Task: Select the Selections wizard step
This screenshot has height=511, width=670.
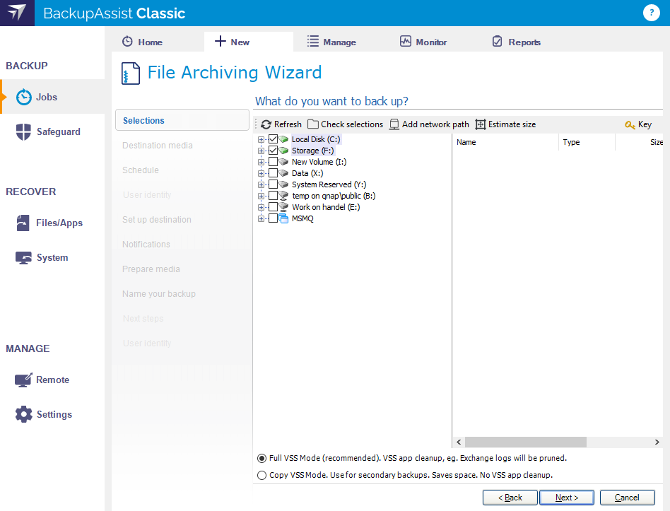Action: click(182, 120)
